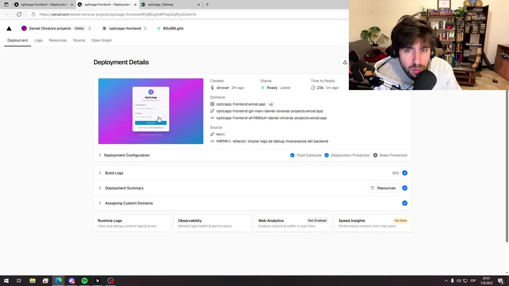Click Daniel Olivera's projects avatar
The height and width of the screenshot is (286, 509).
pos(24,28)
